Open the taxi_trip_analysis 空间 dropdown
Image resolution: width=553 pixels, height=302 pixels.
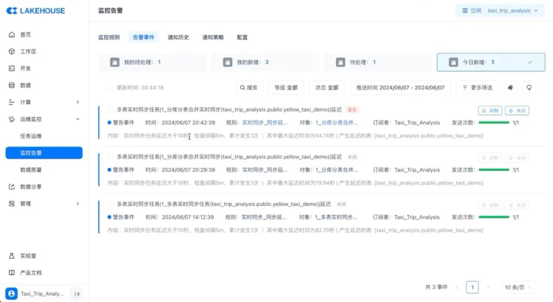pos(500,11)
